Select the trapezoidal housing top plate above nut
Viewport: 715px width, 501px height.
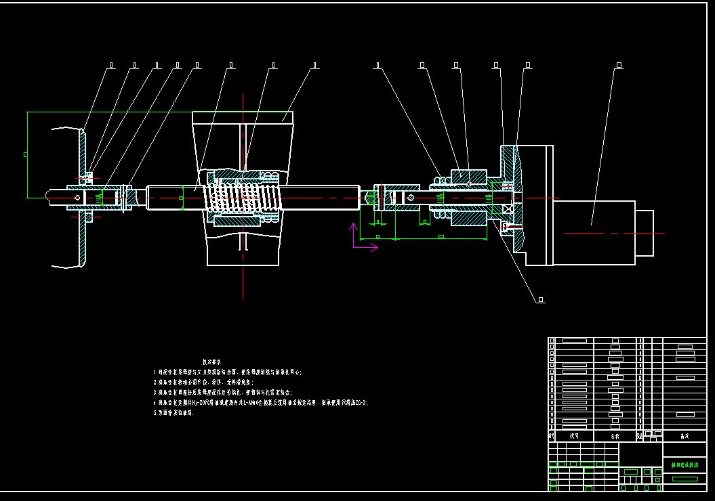(x=243, y=118)
